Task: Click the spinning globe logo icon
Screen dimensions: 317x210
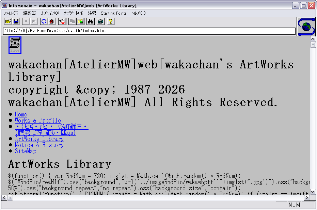Action: point(306,27)
